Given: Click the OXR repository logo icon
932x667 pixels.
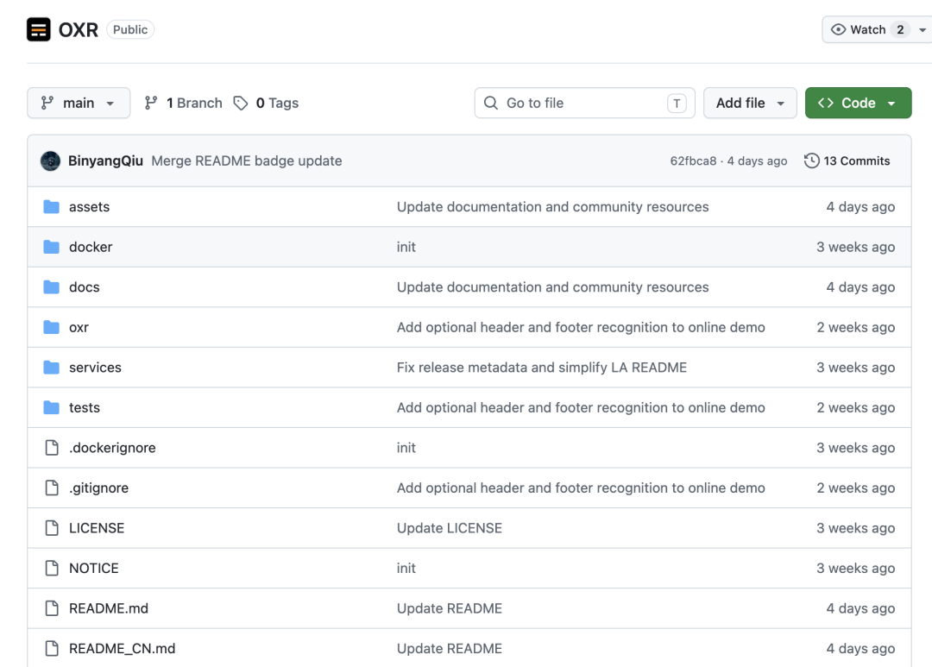Looking at the screenshot, I should [39, 29].
